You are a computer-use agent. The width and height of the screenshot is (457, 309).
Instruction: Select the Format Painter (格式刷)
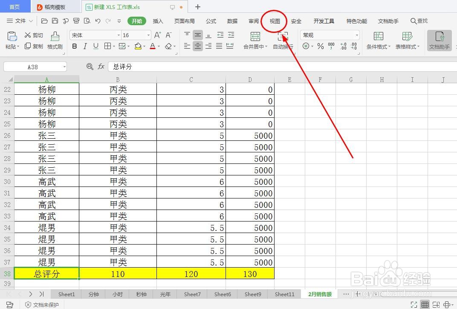click(x=55, y=40)
